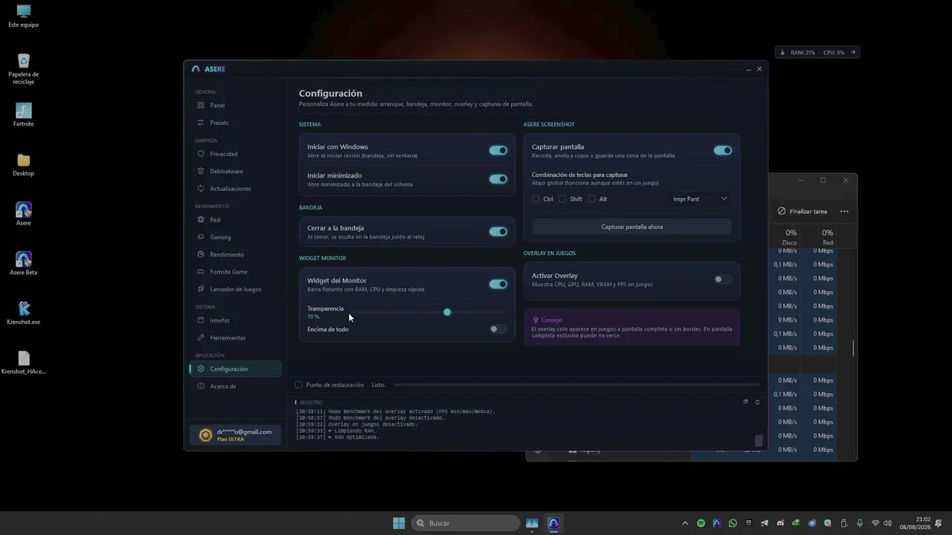Select the Asere Beta desktop shortcut

(24, 264)
